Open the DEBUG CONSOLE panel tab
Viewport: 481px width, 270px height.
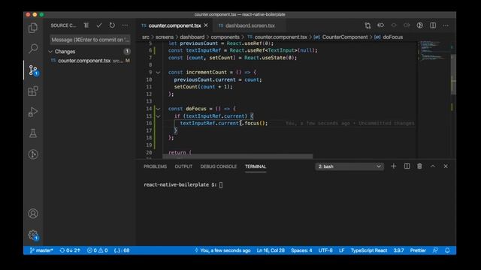pyautogui.click(x=219, y=166)
